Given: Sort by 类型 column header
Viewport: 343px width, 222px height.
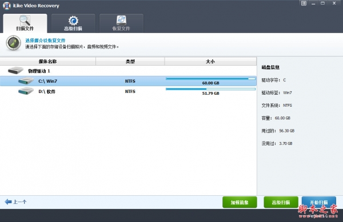Looking at the screenshot, I should pyautogui.click(x=130, y=61).
